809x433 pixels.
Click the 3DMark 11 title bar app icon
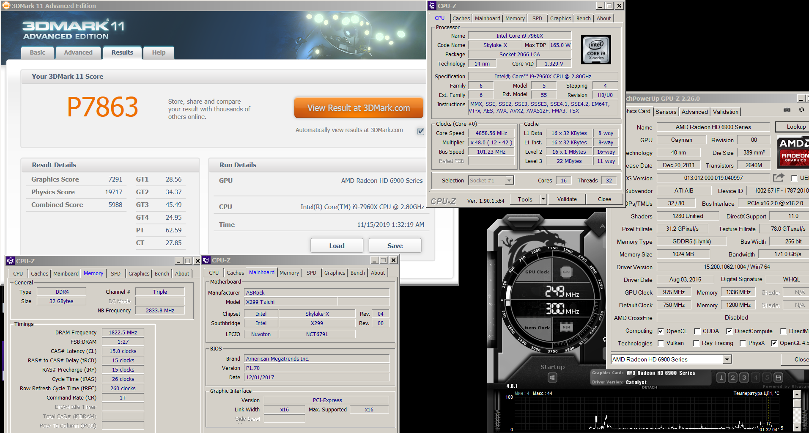point(6,6)
